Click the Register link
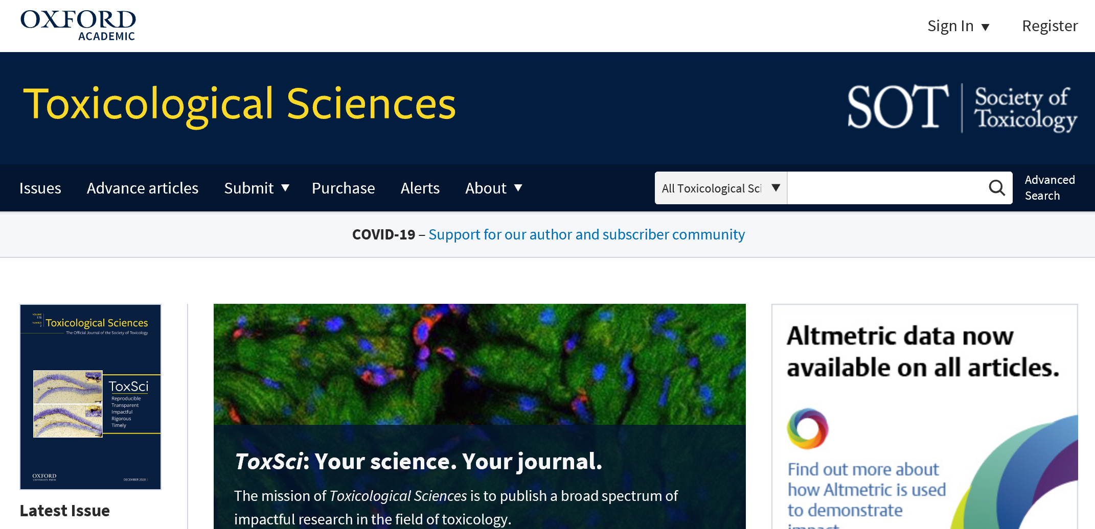This screenshot has width=1095, height=529. (x=1050, y=26)
